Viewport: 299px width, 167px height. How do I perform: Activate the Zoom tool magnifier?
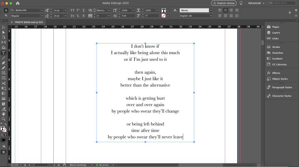(x=4, y=119)
